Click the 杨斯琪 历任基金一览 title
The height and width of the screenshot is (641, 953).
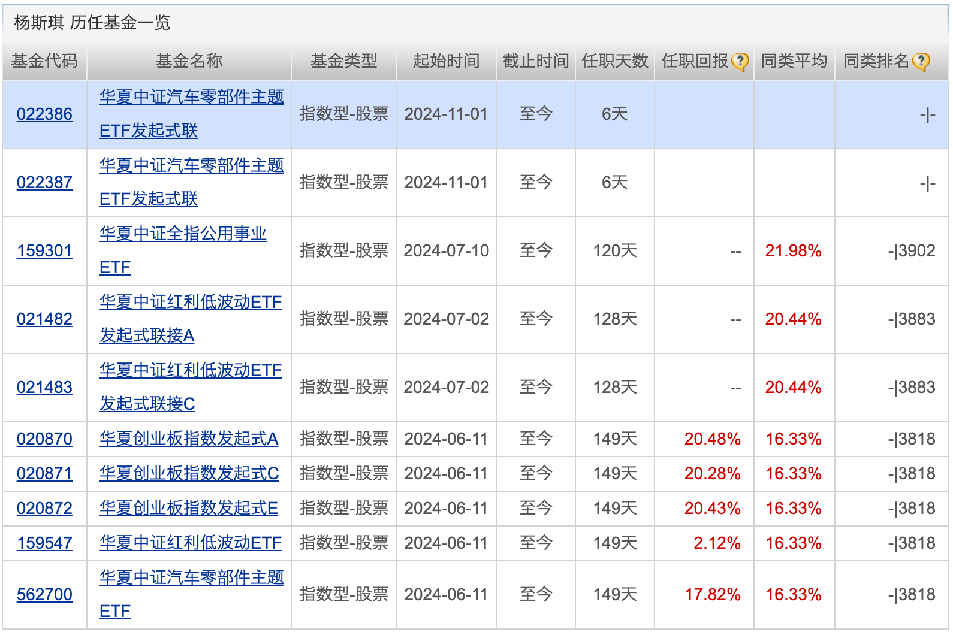click(92, 23)
